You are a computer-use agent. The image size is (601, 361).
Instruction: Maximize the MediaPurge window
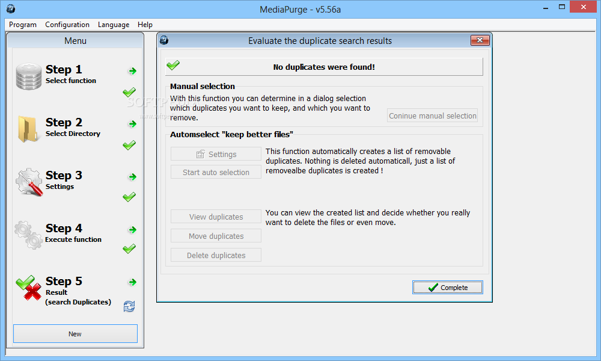(562, 7)
